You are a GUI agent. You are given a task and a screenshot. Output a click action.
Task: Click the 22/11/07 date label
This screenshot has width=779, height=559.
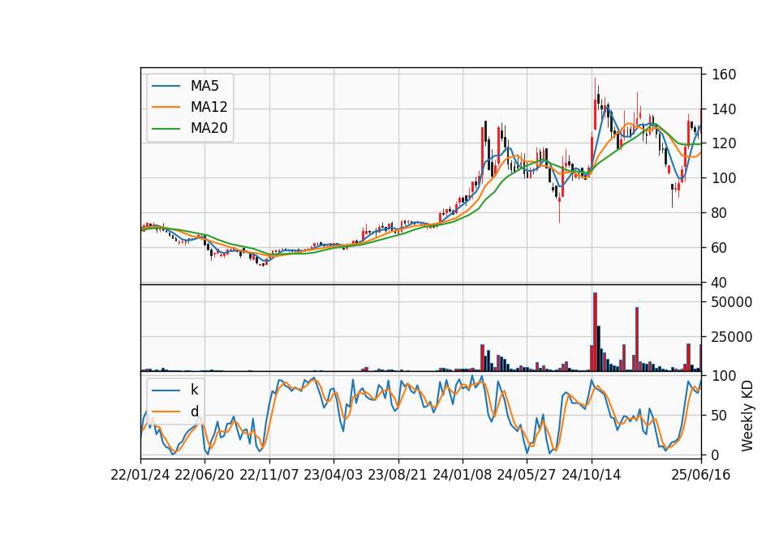point(269,475)
